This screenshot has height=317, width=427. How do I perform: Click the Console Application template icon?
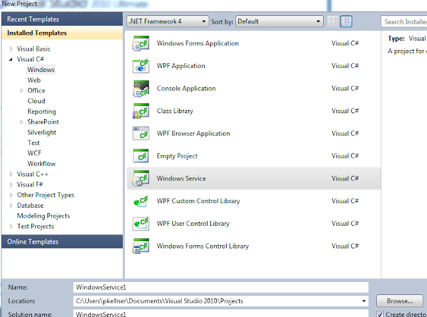pyautogui.click(x=141, y=89)
